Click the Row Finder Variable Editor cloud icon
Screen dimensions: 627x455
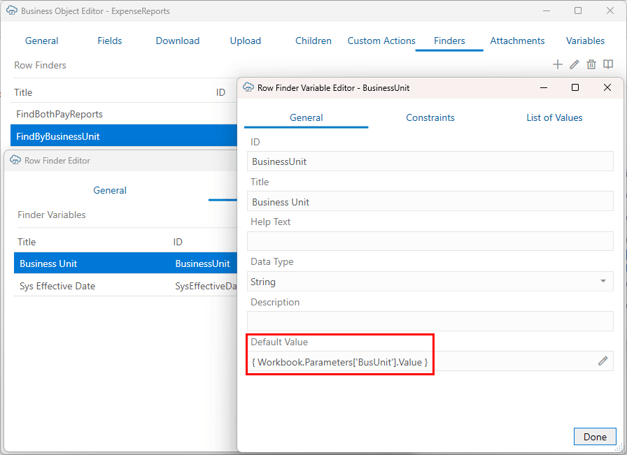(x=248, y=87)
